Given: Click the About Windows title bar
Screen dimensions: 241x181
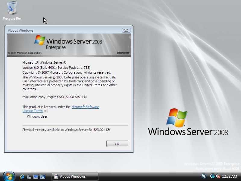Looking at the screenshot, I should pos(60,30).
